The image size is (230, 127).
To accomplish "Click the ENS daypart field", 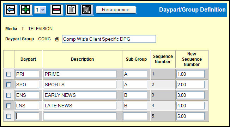I will pos(27,95).
